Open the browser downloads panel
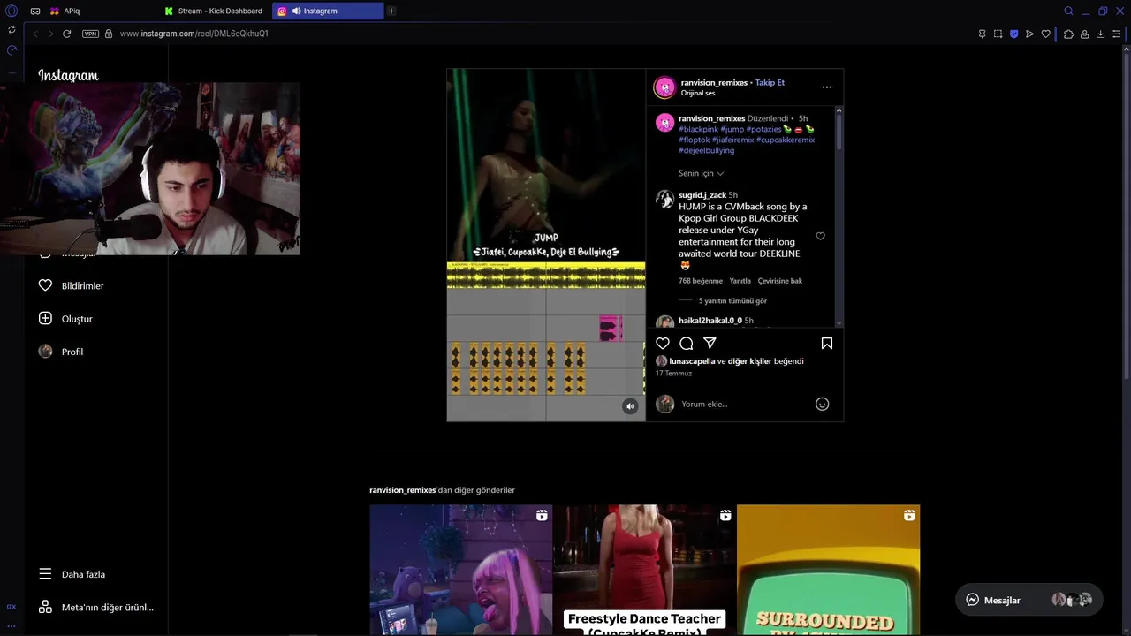The height and width of the screenshot is (636, 1131). pyautogui.click(x=1100, y=34)
